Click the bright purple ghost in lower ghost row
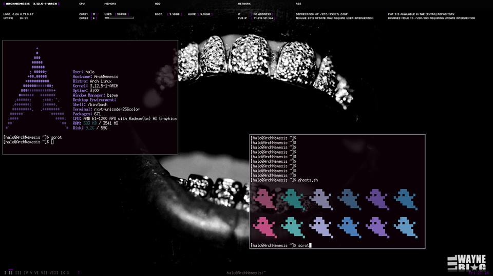The height and width of the screenshot is (276, 493). (377, 227)
